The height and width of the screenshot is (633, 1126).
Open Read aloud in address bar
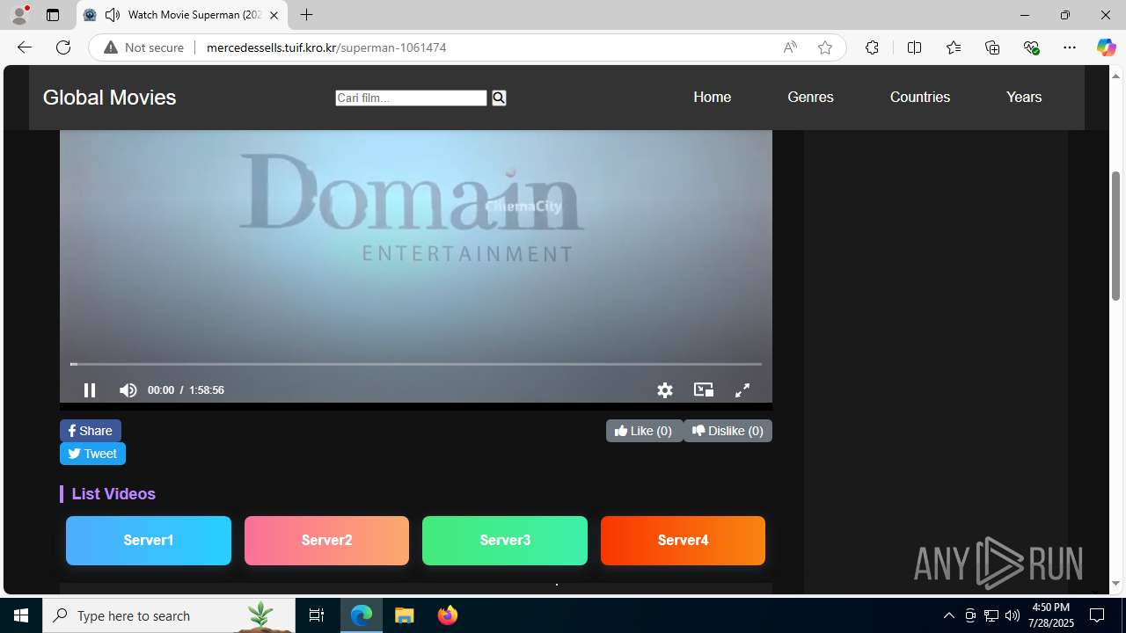(x=790, y=47)
